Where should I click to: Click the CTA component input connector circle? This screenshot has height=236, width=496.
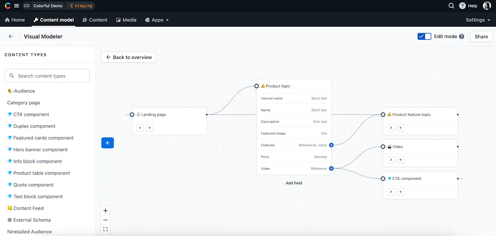point(383,179)
